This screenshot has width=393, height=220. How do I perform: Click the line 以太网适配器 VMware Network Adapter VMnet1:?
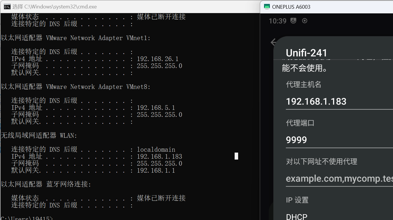click(76, 38)
